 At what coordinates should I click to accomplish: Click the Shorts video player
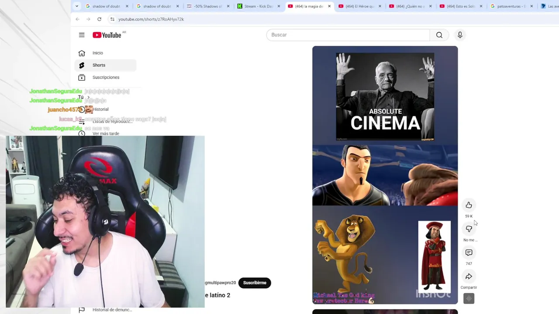(x=385, y=175)
